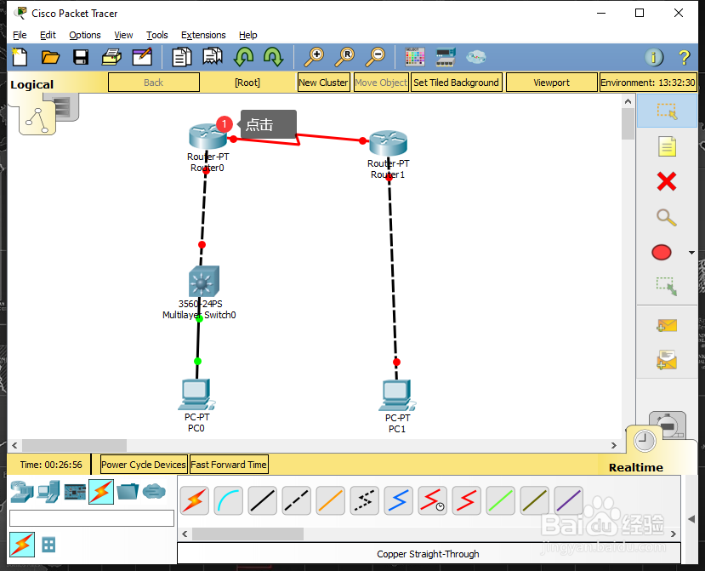
Task: Choose Network Devices category
Action: 22,491
